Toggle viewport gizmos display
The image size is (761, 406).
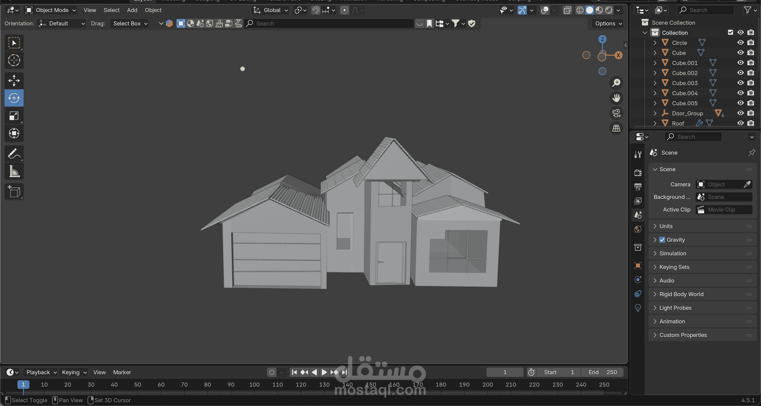click(522, 10)
